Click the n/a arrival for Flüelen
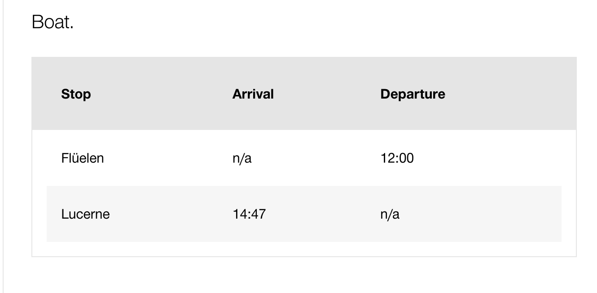The width and height of the screenshot is (597, 293). [x=242, y=158]
